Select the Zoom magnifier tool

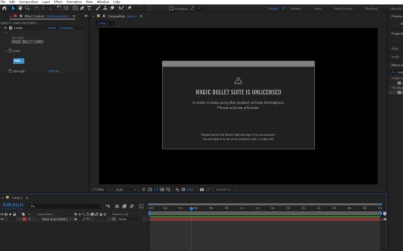(x=27, y=8)
